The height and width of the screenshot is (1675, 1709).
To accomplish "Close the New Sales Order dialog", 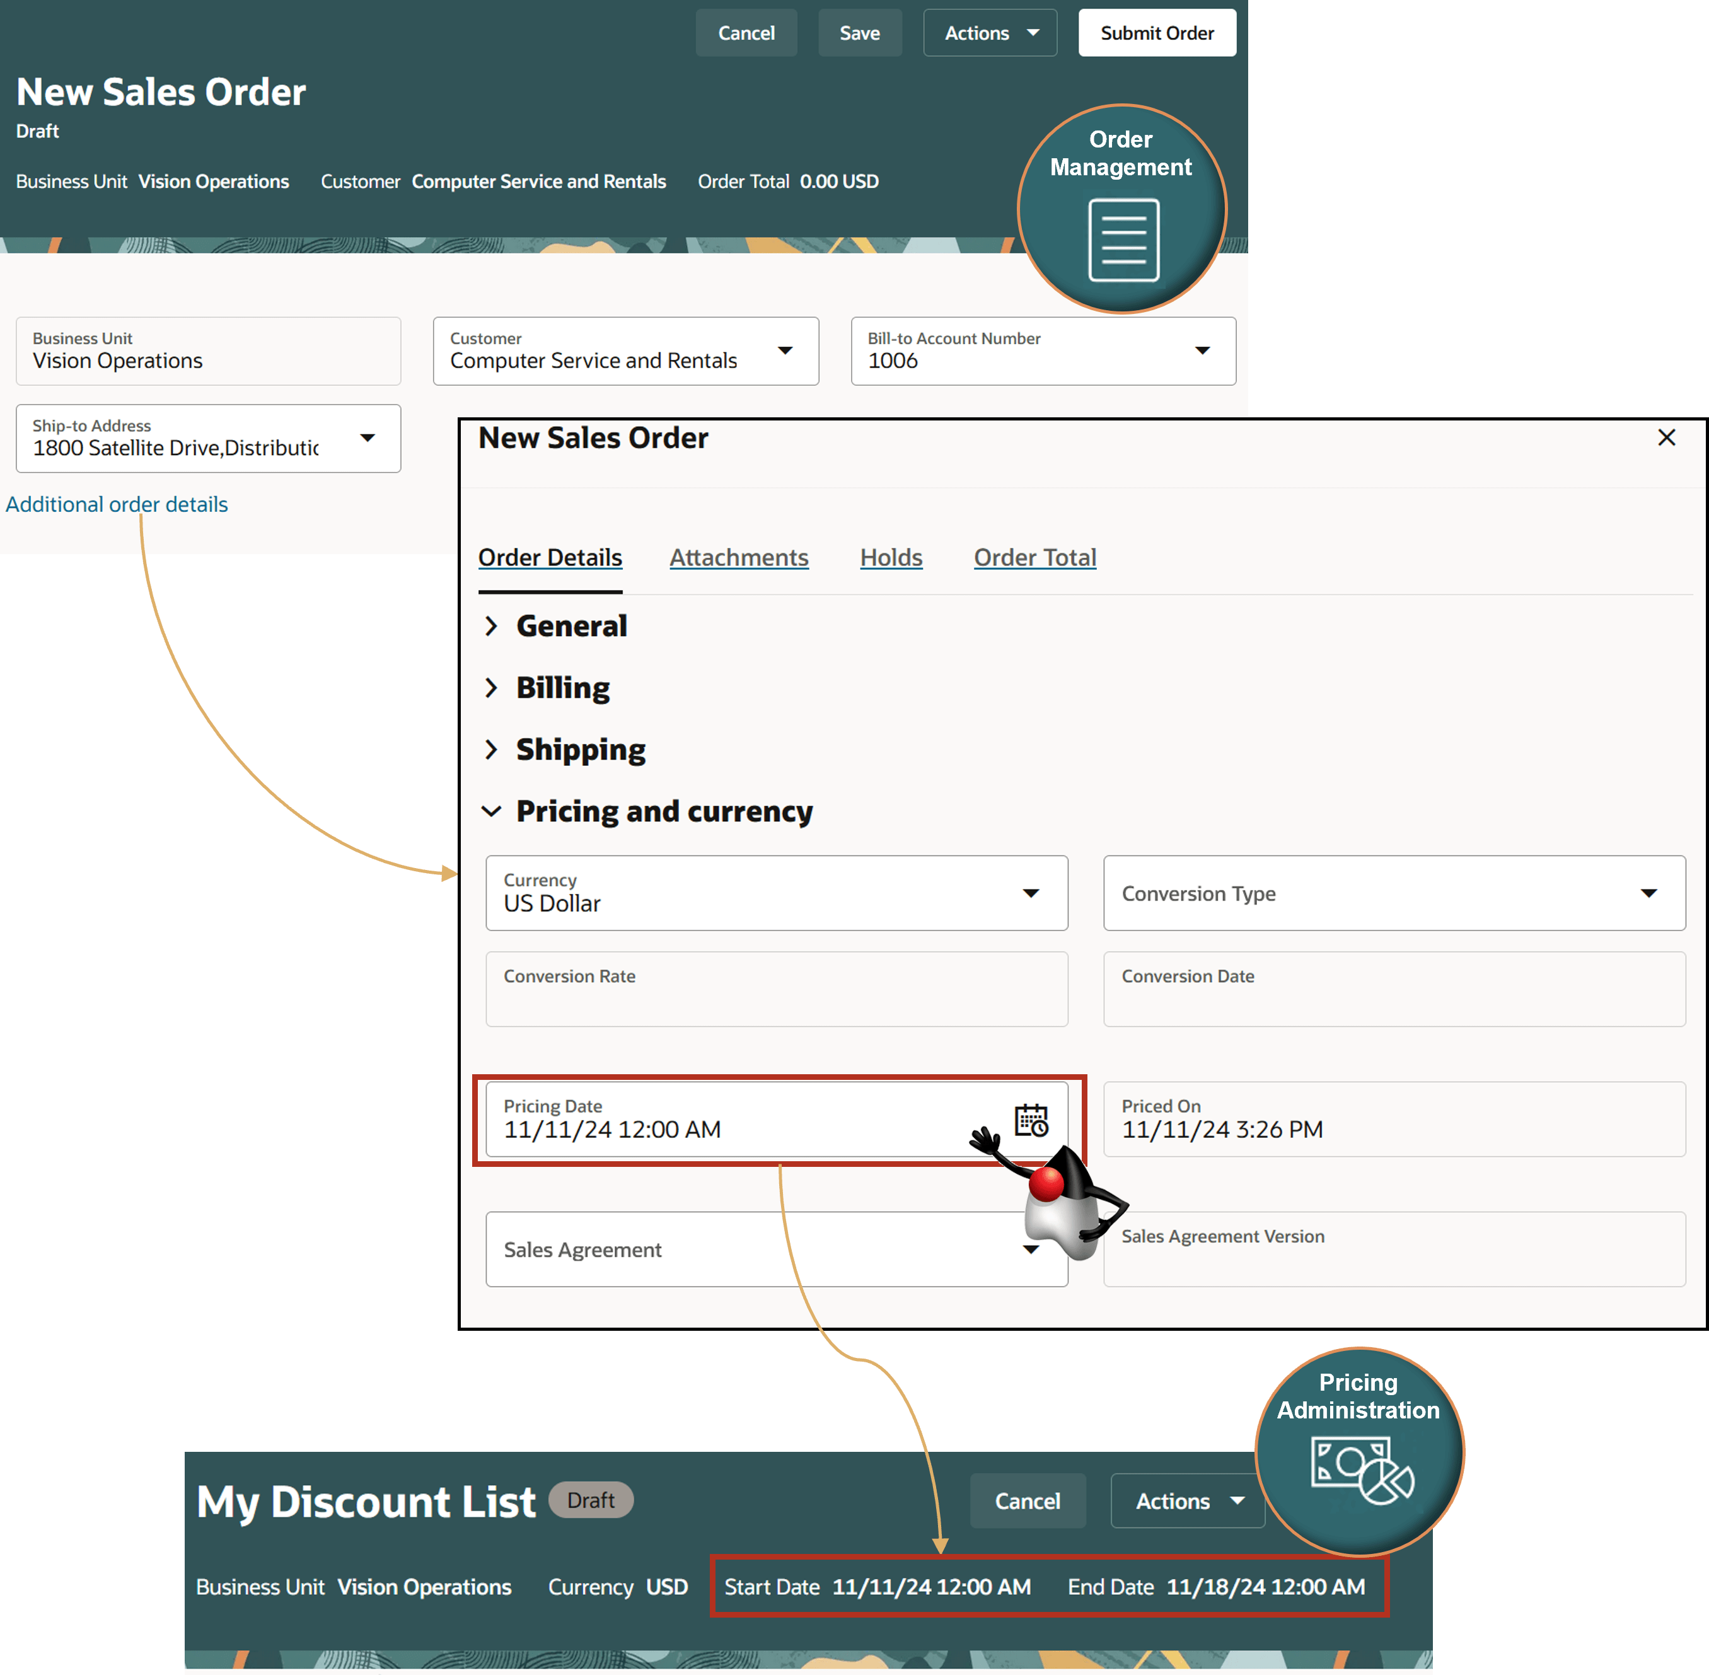I will pos(1666,438).
